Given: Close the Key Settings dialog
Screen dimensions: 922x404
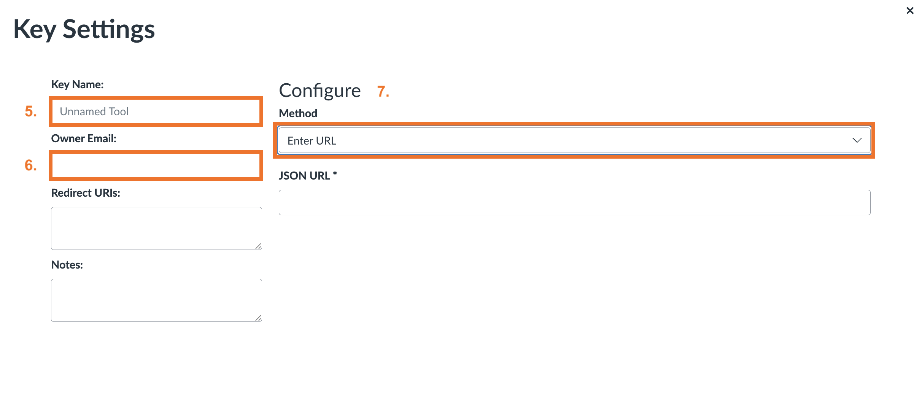Looking at the screenshot, I should tap(910, 11).
